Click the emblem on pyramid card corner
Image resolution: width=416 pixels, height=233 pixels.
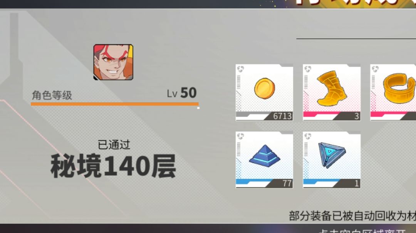tap(240, 136)
